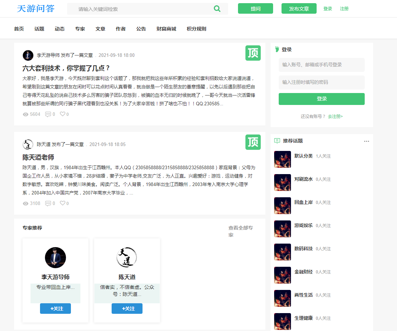Screen dimensions: 397x331
Task: Click the 顶 pinned badge on the first article
Action: tap(253, 53)
